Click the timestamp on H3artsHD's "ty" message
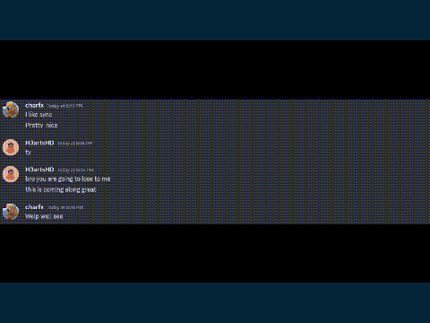 pos(75,144)
